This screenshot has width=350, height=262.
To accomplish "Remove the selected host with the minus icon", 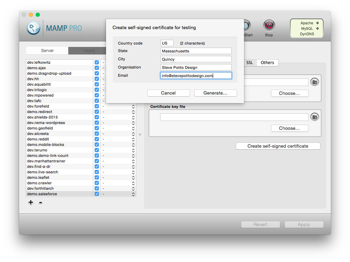I will pyautogui.click(x=40, y=202).
